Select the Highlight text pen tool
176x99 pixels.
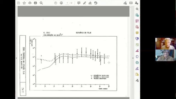84,3
